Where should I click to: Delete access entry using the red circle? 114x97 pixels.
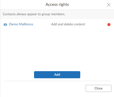point(109,25)
